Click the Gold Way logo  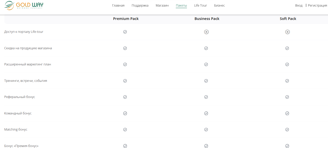pos(24,5)
